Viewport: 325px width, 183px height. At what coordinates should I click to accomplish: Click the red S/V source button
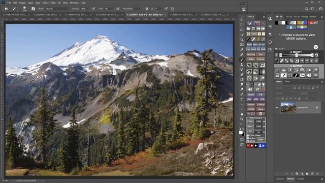313,23
